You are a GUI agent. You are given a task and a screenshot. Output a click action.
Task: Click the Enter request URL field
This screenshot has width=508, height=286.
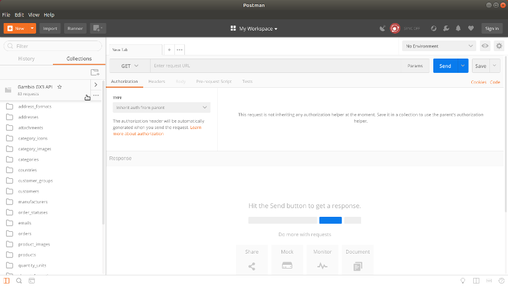coord(274,66)
